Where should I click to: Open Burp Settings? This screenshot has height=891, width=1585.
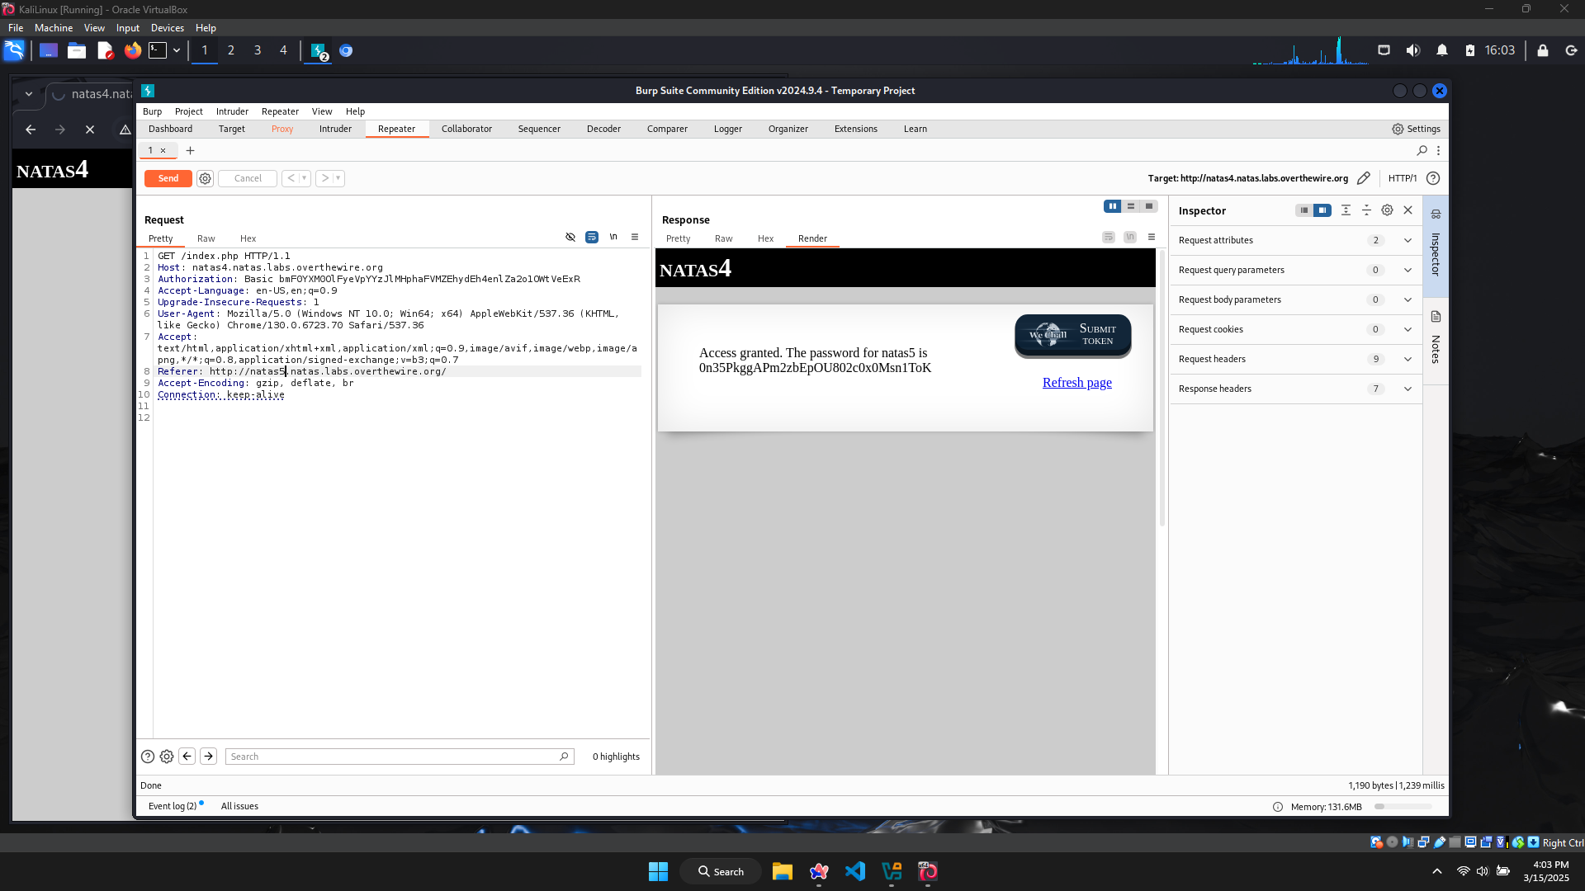[x=1416, y=129]
